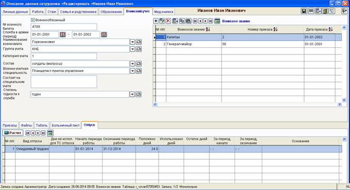Click the rank table's scroll left arrow
Viewport: 350px width, 190px height.
coord(155,104)
